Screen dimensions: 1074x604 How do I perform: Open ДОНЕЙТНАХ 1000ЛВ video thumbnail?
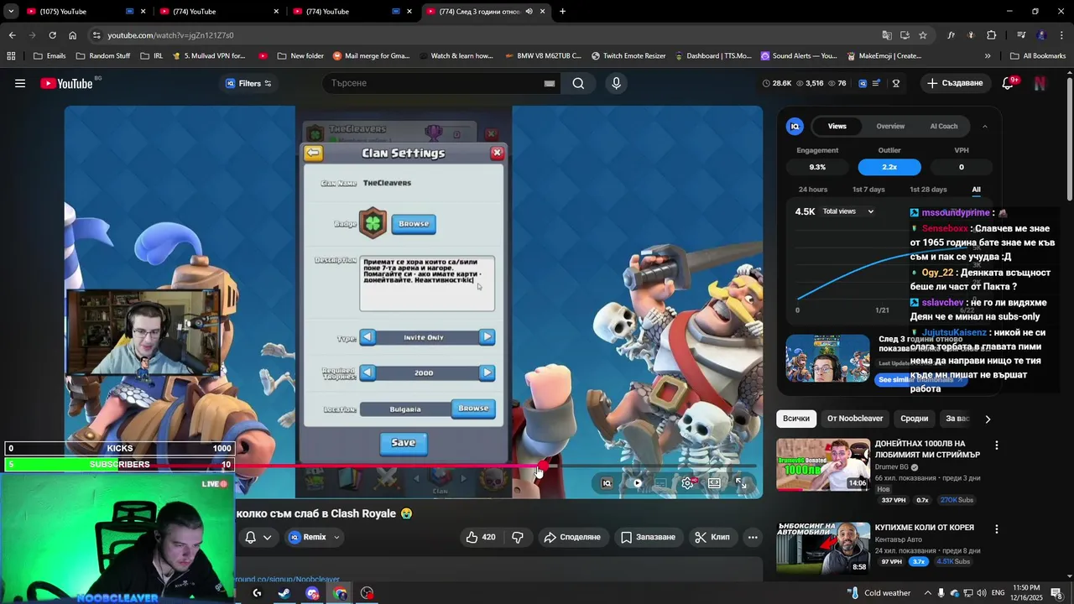click(822, 464)
